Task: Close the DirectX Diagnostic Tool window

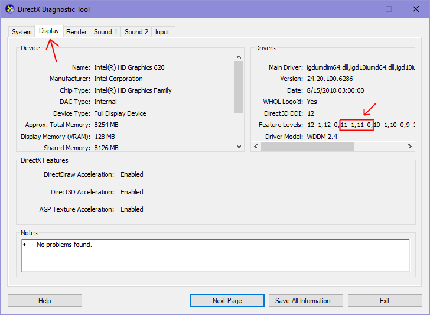Action: click(416, 9)
